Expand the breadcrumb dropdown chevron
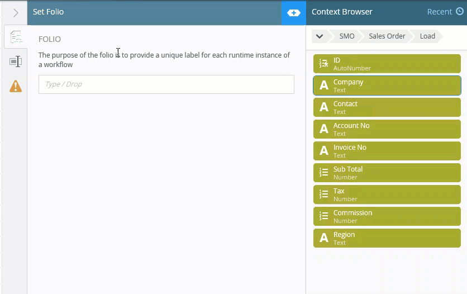Image resolution: width=467 pixels, height=294 pixels. pos(320,36)
